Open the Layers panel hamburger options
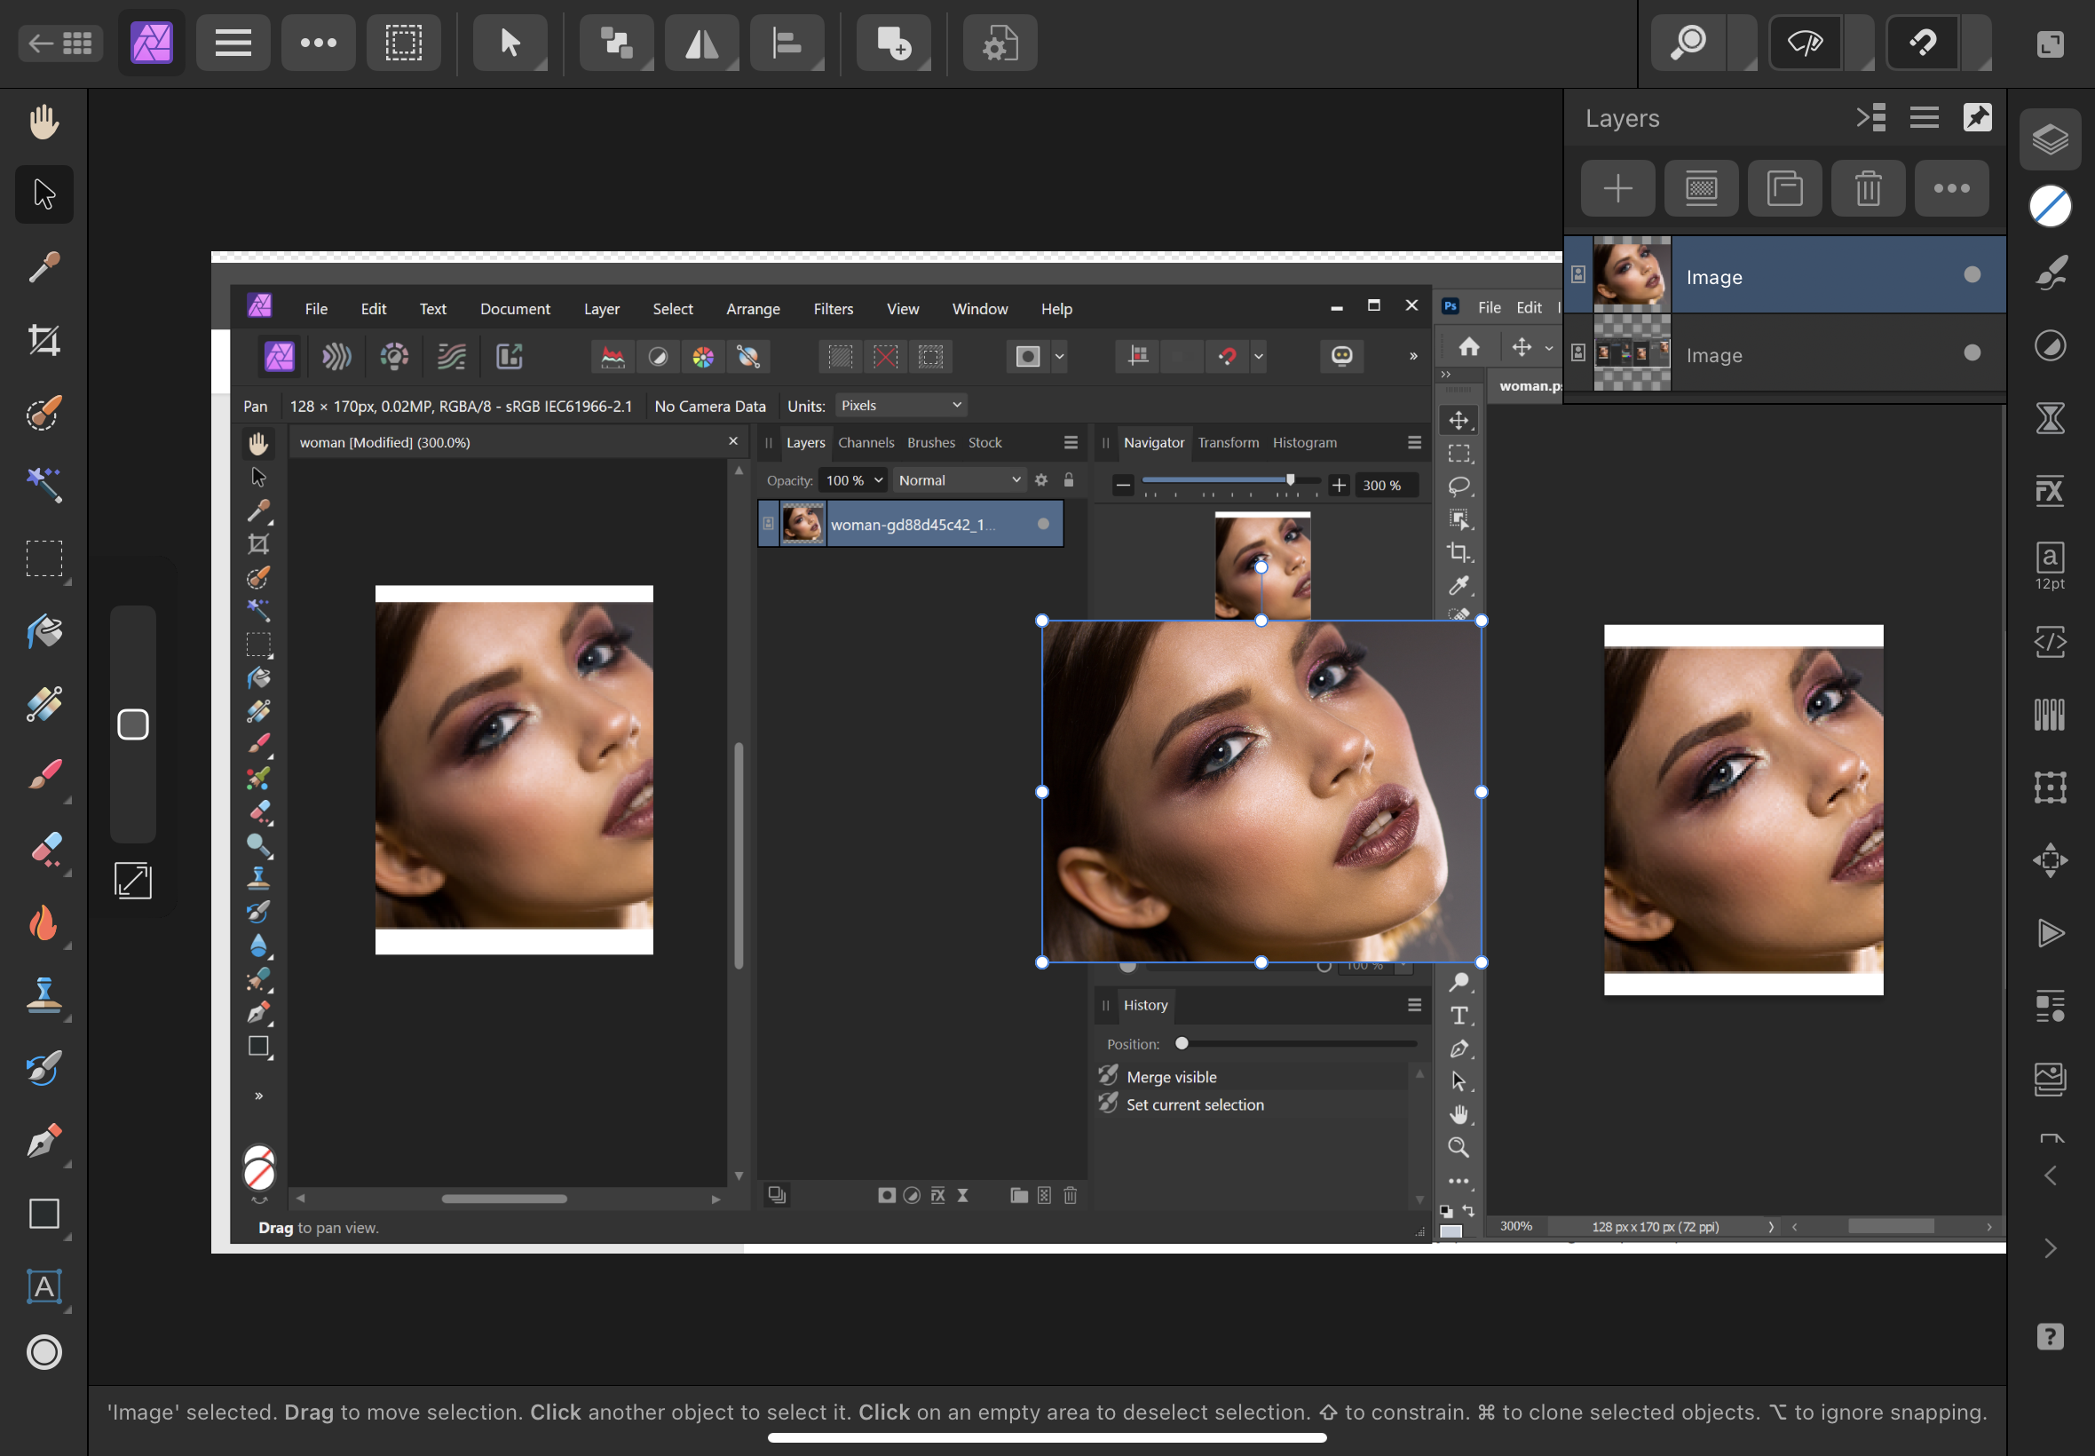 click(1925, 118)
